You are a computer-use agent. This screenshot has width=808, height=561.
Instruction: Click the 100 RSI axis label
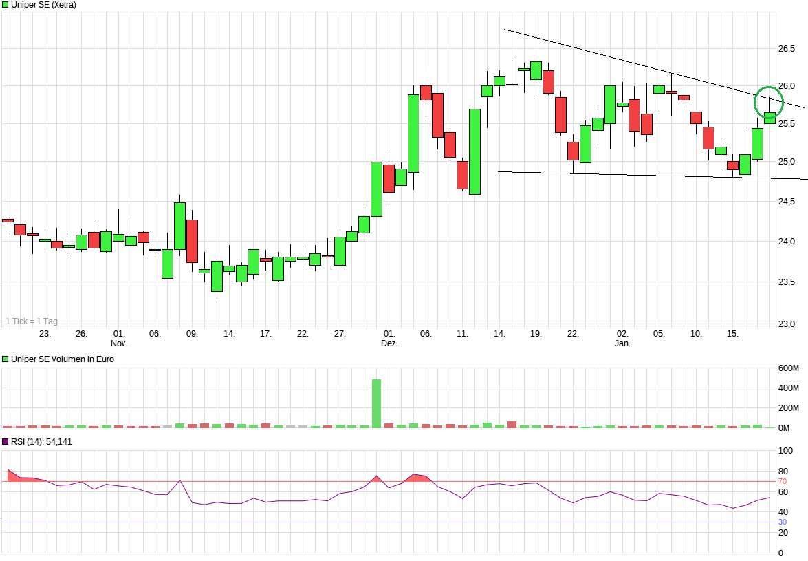(785, 451)
